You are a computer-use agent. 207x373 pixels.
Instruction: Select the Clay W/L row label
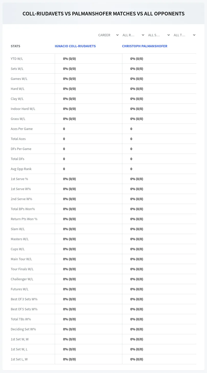17,99
